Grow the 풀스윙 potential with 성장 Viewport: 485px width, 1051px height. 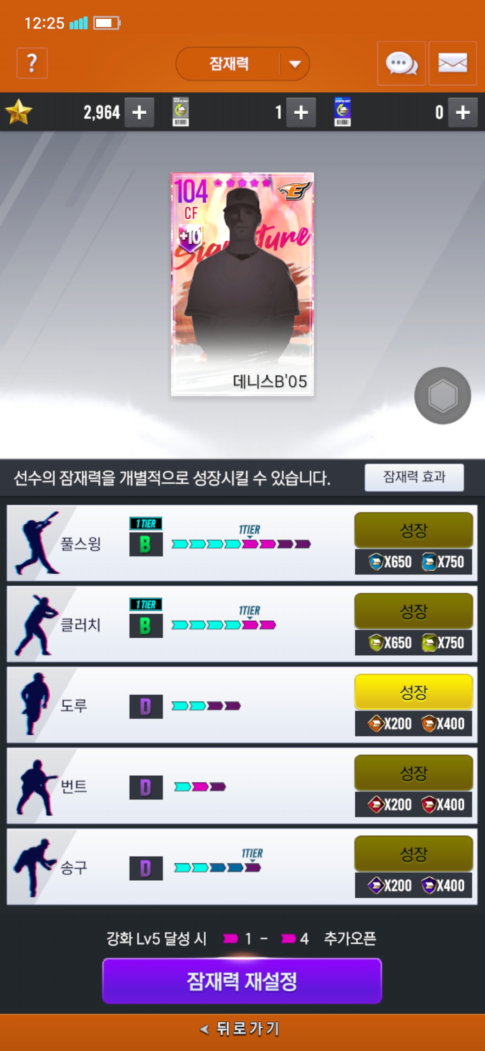(x=414, y=530)
